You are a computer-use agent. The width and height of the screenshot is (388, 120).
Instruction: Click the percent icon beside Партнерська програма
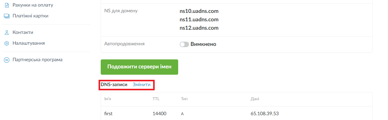tap(7, 60)
